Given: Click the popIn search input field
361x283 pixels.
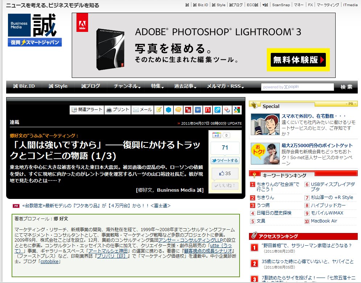Looking at the screenshot, I should click(x=297, y=87).
